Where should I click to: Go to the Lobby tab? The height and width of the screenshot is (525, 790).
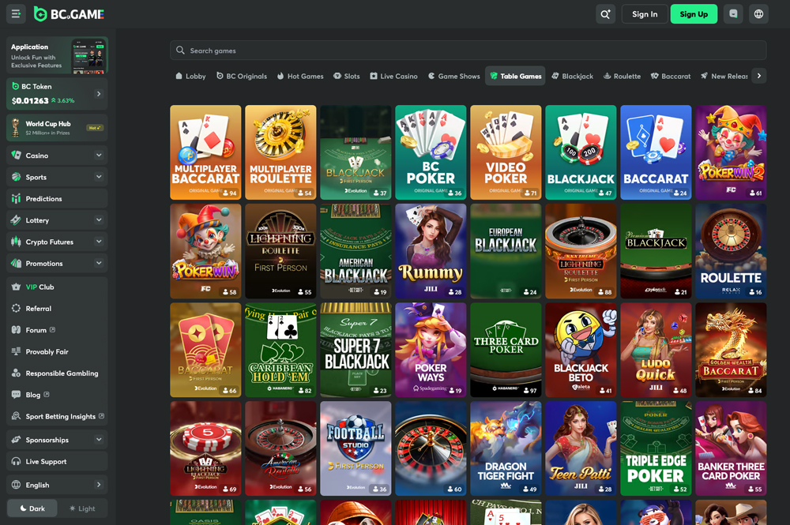pos(190,76)
